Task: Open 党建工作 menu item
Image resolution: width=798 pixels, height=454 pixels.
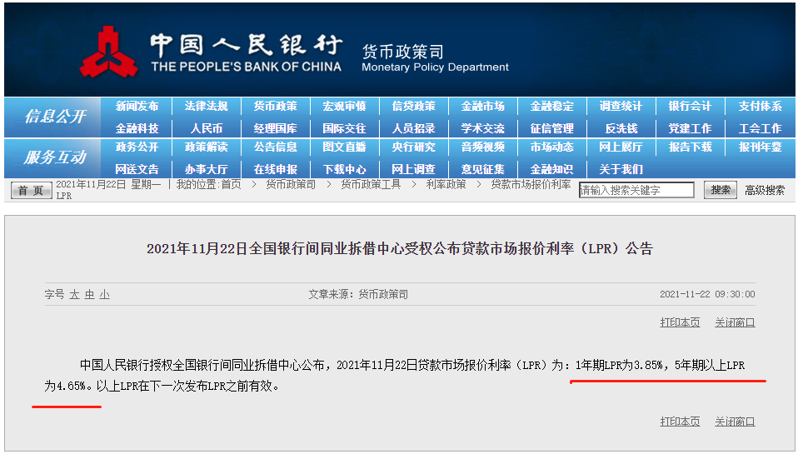Action: (690, 128)
